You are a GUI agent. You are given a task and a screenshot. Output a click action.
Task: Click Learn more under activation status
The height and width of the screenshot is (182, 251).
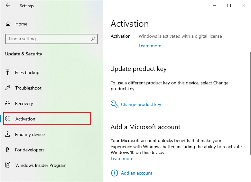coord(150,46)
